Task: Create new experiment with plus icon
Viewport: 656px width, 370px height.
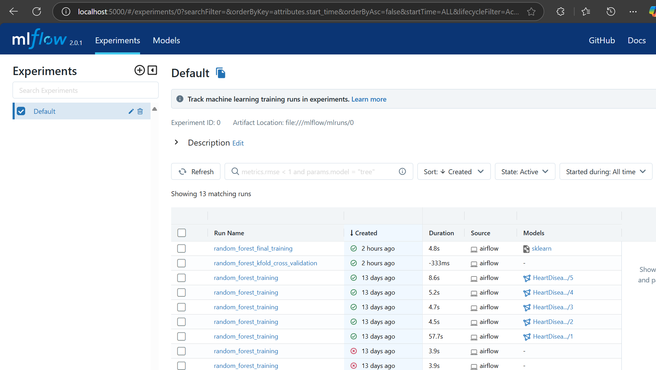Action: [139, 70]
